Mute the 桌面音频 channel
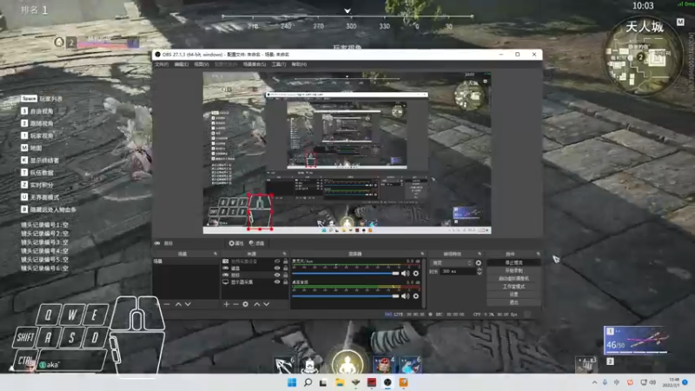695x391 pixels. [x=405, y=295]
